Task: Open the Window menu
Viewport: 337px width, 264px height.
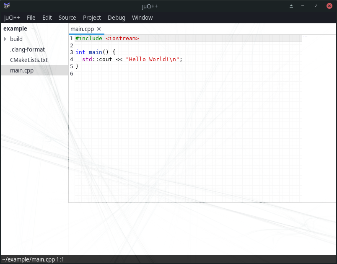Action: click(142, 18)
